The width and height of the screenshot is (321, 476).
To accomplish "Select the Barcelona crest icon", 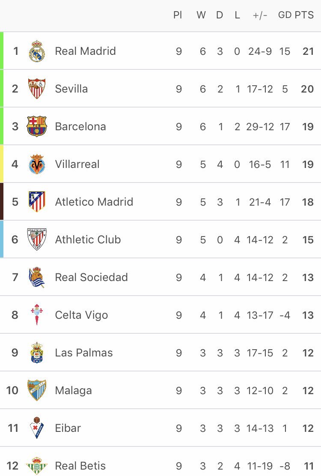I will [37, 126].
